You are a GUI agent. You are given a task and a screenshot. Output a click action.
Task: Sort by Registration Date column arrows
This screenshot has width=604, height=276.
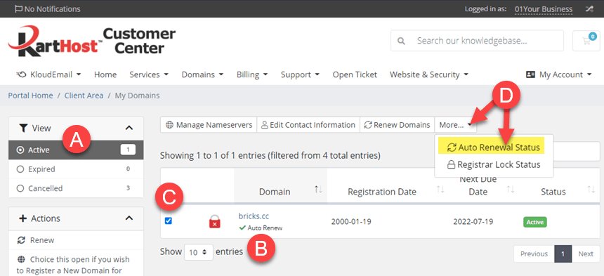(440, 190)
